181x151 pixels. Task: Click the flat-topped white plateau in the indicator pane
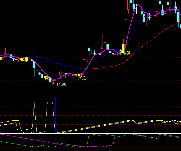point(50,102)
